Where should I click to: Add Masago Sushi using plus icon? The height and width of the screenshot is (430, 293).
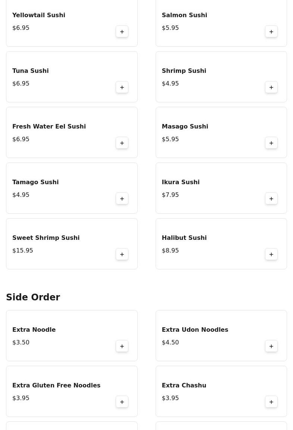coord(271,143)
